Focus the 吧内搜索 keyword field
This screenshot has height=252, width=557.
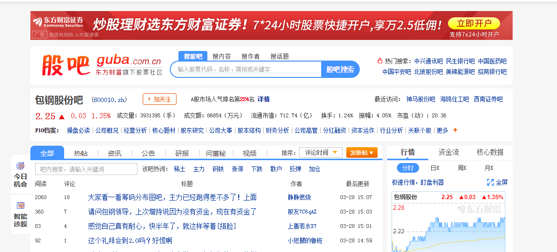point(86,169)
